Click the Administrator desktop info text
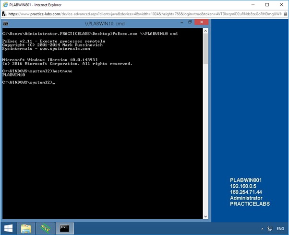The width and height of the screenshot is (289, 235). pos(246,198)
